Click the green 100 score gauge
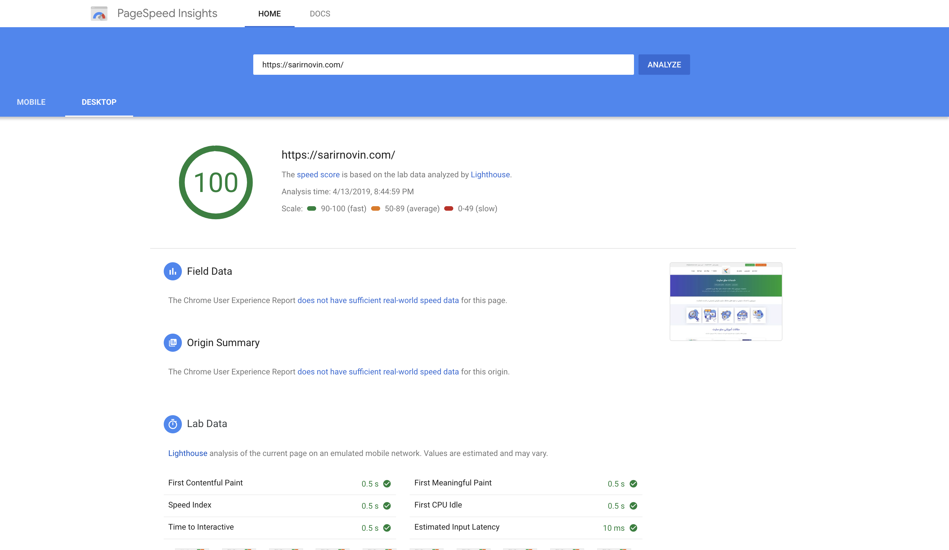Viewport: 949px width, 550px height. click(x=216, y=183)
